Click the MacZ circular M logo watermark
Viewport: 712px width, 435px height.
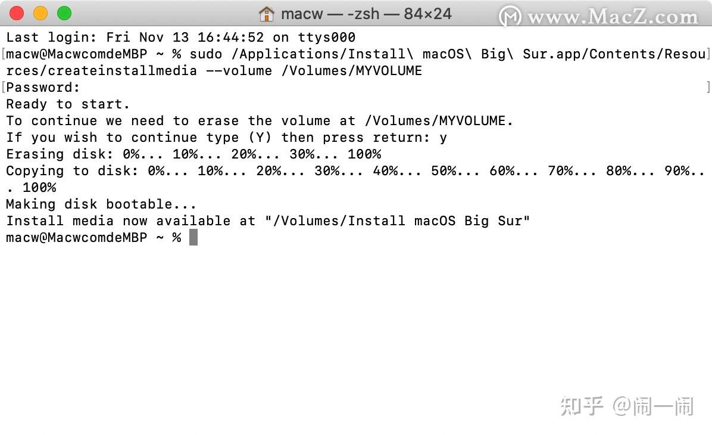[510, 17]
